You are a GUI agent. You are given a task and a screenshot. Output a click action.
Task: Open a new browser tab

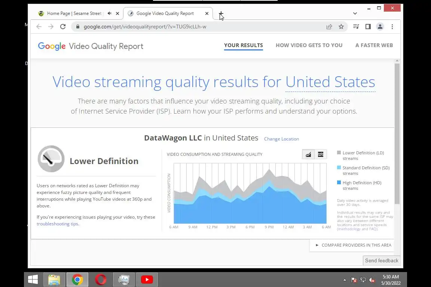pos(221,13)
